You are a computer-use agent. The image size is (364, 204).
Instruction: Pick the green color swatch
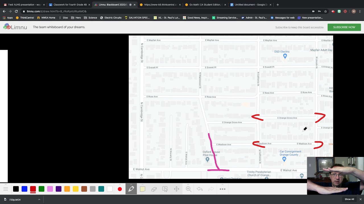click(42, 189)
